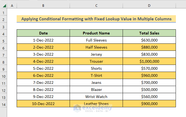The image size is (186, 117).
Task: Click row 8 header number
Action: 4,62
